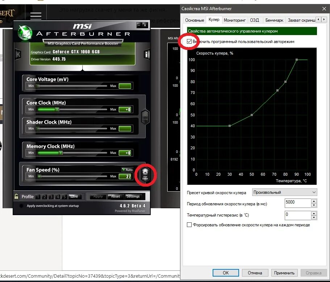Click the Shader Clock slider track

(72, 128)
